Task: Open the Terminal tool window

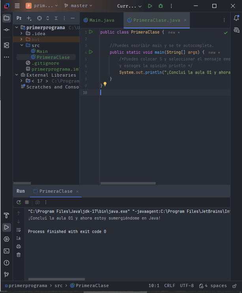Action: click(x=6, y=251)
